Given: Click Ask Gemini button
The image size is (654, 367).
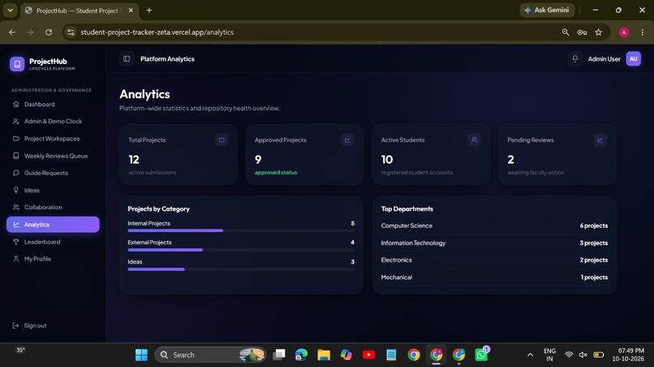Looking at the screenshot, I should point(547,10).
